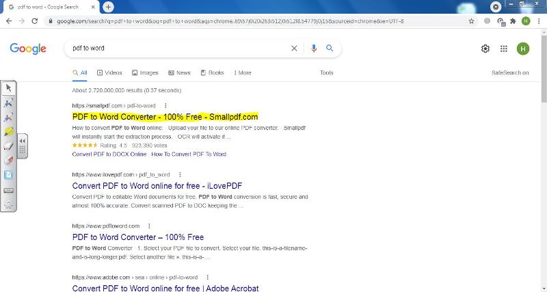Click the SafeSearch on label
The height and width of the screenshot is (292, 547).
point(510,73)
